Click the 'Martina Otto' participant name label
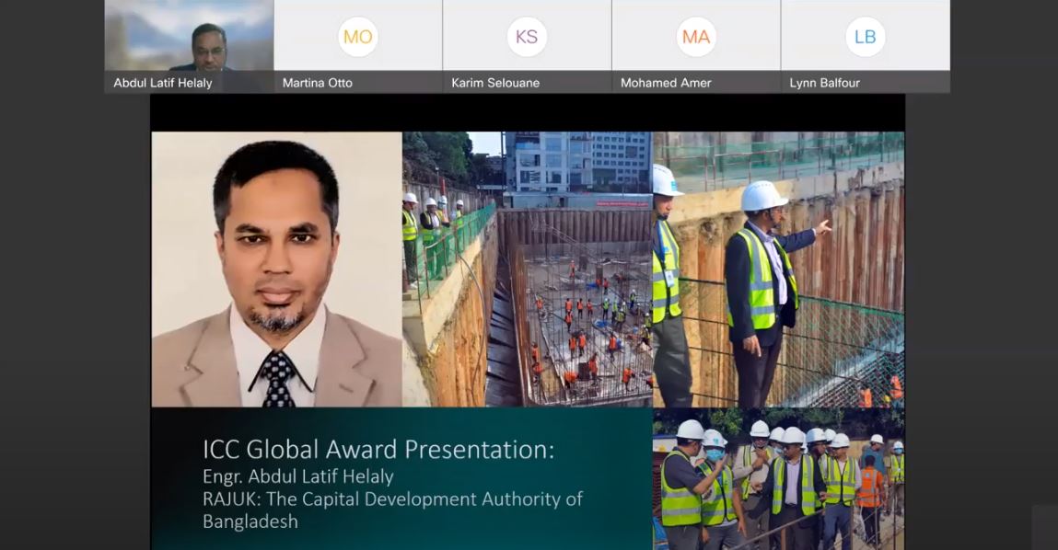 tap(317, 83)
